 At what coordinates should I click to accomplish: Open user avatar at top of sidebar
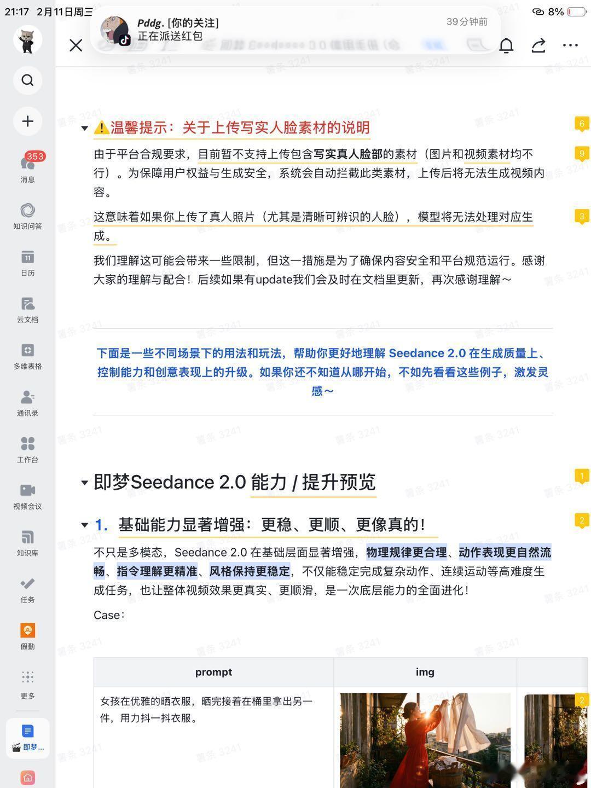(x=27, y=40)
